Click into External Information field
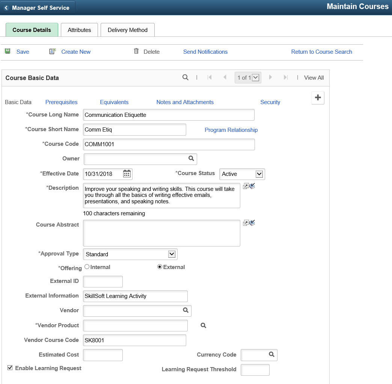The height and width of the screenshot is (384, 392). pyautogui.click(x=135, y=296)
